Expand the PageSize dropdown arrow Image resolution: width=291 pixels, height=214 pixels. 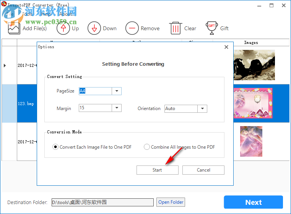pyautogui.click(x=117, y=91)
